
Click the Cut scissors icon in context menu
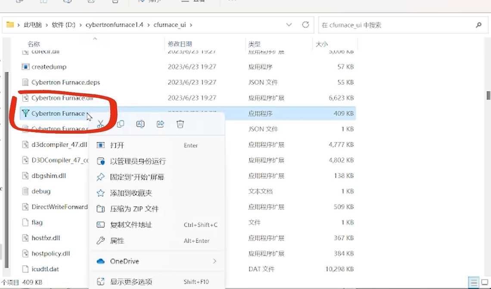coord(100,124)
